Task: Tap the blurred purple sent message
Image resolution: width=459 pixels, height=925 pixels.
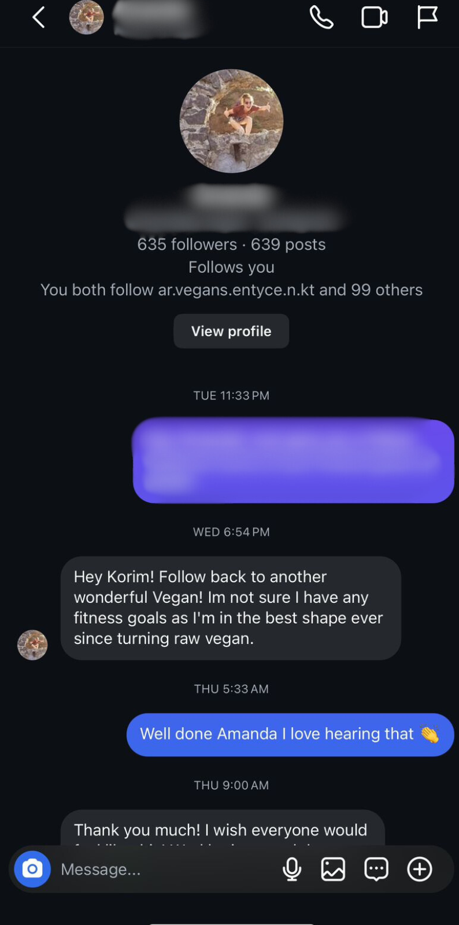Action: pyautogui.click(x=293, y=461)
